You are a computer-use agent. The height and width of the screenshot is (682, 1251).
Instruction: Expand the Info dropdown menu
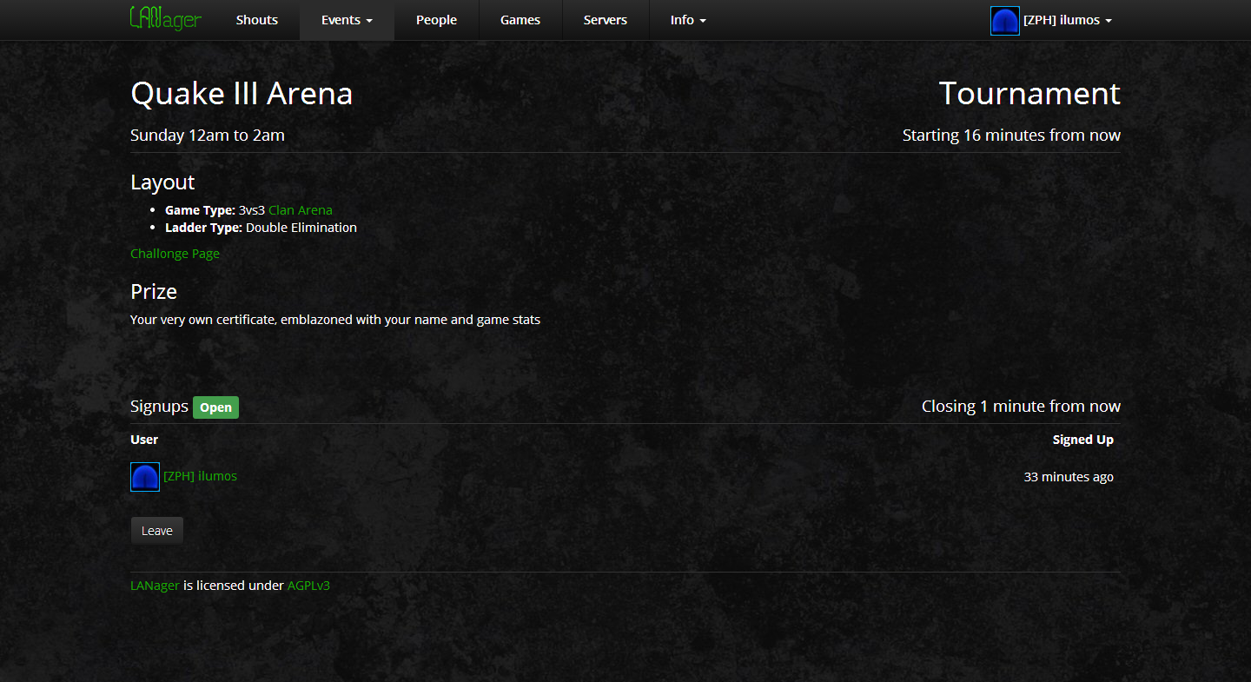pos(688,20)
